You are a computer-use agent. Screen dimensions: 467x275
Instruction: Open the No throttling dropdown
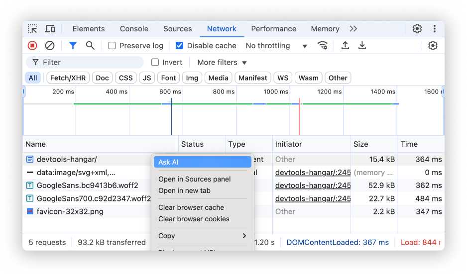[276, 46]
